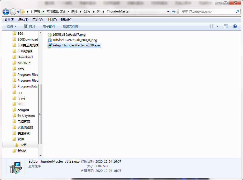Viewport: 243px width, 180px height.
Task: Expand the 组织 dropdown
Action: tap(11, 27)
